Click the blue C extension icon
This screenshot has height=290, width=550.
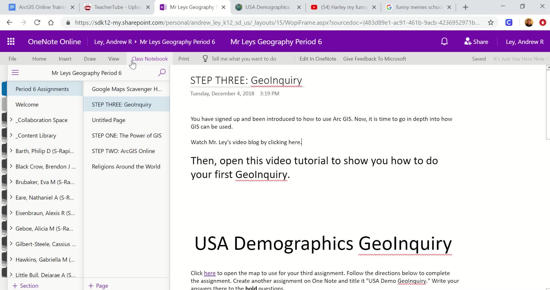coord(509,22)
